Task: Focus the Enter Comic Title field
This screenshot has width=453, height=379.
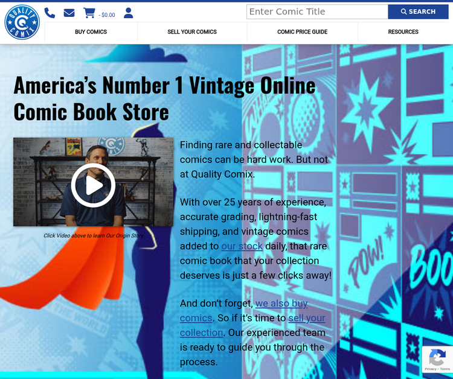Action: click(x=316, y=12)
